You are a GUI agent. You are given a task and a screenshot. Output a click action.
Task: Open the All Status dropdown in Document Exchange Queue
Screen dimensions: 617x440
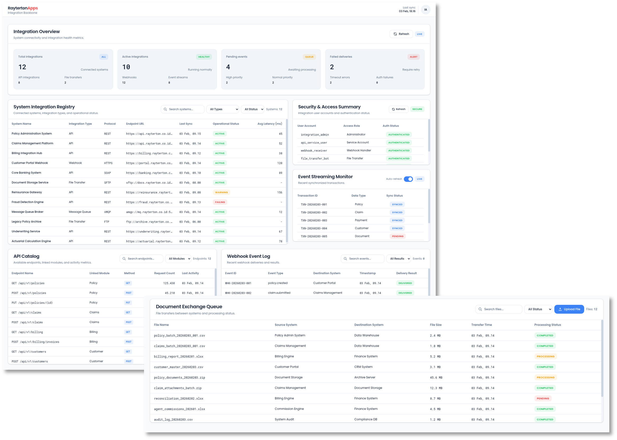pos(538,309)
